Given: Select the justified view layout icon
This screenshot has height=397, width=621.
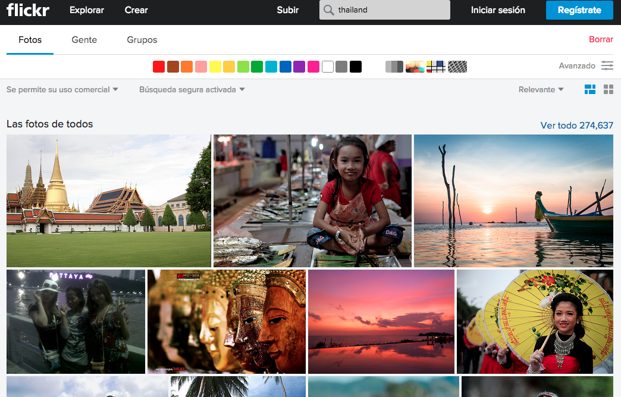Looking at the screenshot, I should [590, 89].
